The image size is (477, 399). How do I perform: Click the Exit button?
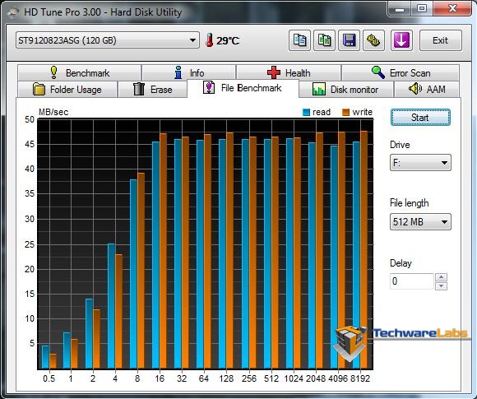[x=440, y=40]
